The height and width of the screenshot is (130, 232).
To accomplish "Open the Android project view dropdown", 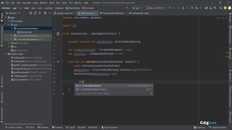I will coord(13,13).
